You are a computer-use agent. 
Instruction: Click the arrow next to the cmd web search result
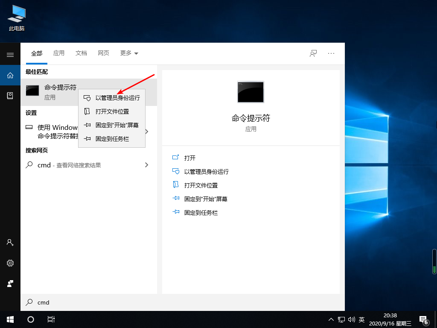(x=146, y=164)
